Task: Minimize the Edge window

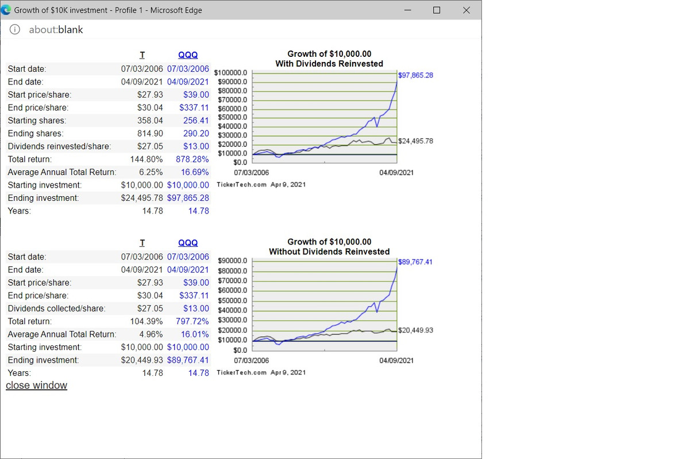Action: tap(407, 10)
